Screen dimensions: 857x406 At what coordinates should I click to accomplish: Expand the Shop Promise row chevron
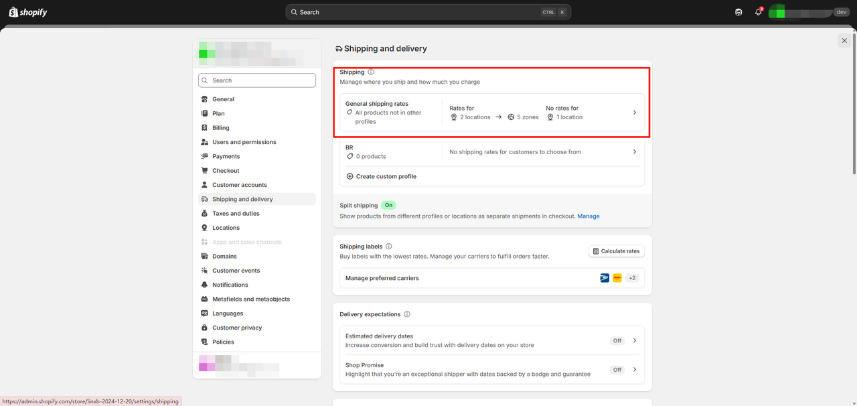(635, 369)
